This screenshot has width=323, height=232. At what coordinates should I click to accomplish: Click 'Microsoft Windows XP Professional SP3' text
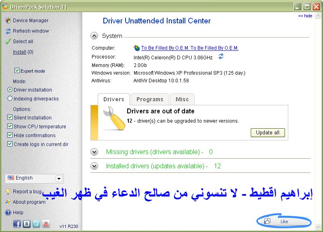coord(178,73)
